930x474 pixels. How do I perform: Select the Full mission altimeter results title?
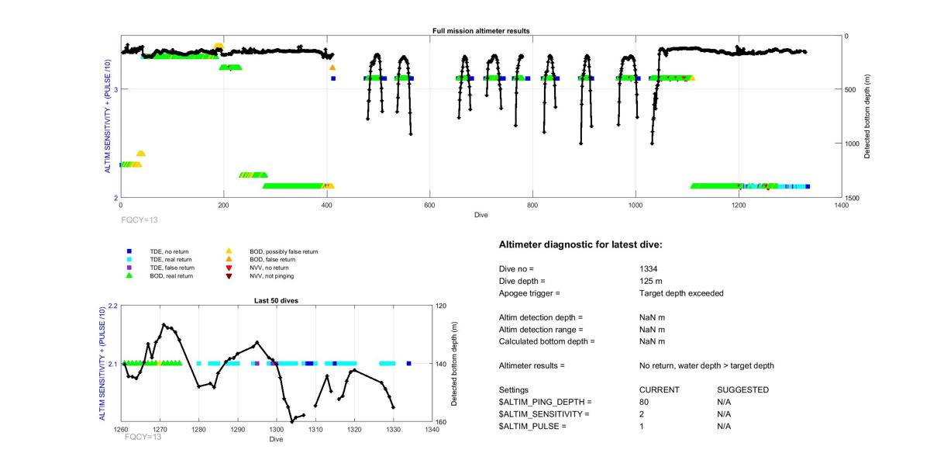480,31
